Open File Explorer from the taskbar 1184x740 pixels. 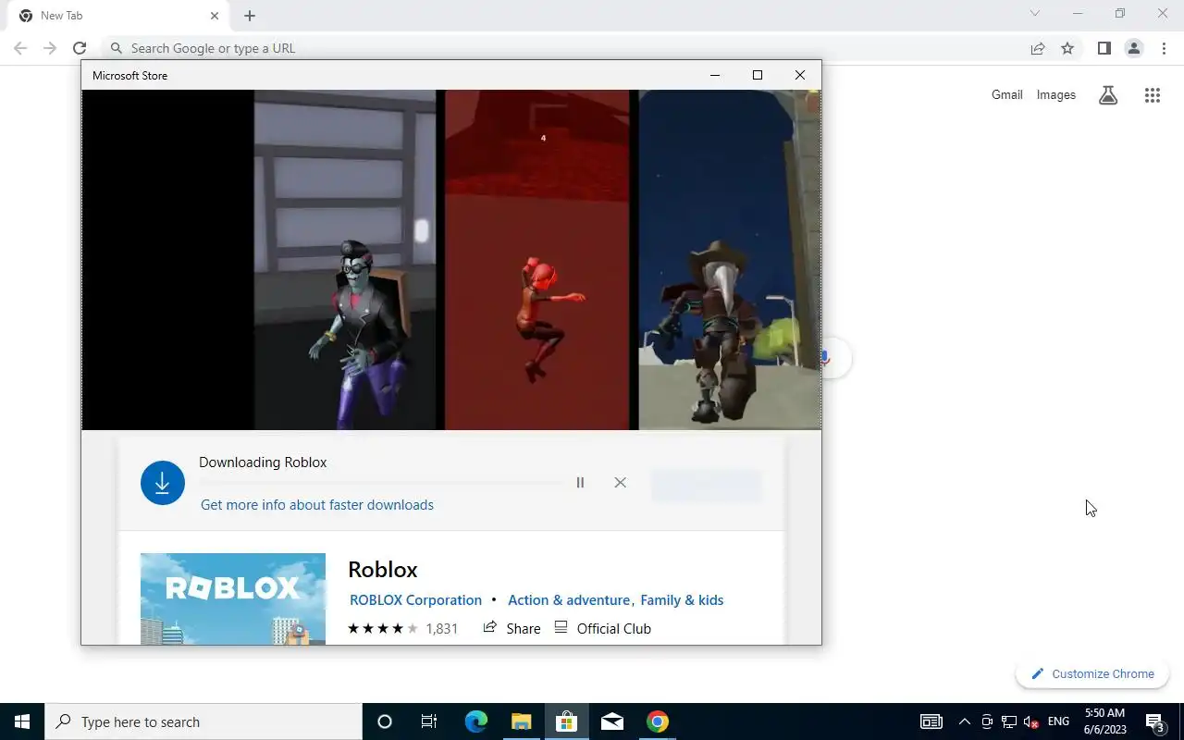tap(521, 721)
